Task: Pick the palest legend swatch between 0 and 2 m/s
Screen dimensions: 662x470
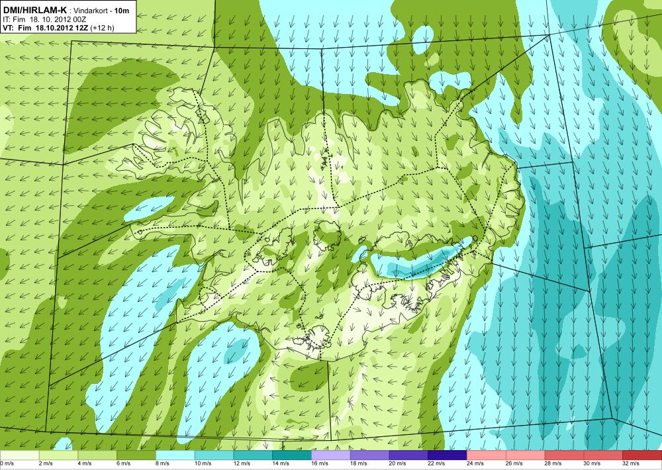Action: [19, 455]
